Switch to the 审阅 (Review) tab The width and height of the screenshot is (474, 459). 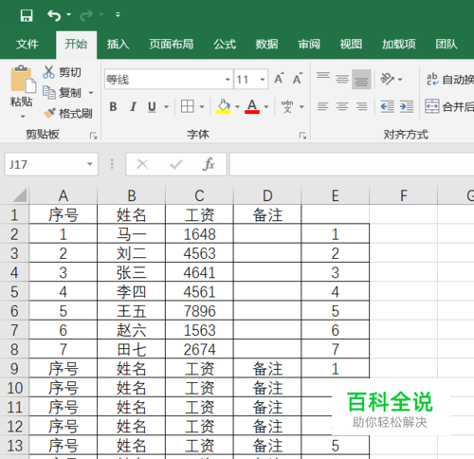[x=309, y=45]
